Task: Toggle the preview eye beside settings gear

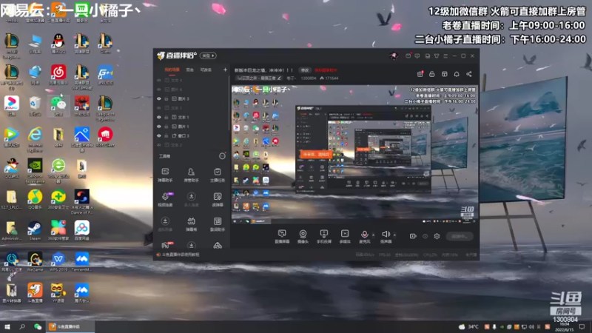Action: click(x=425, y=236)
